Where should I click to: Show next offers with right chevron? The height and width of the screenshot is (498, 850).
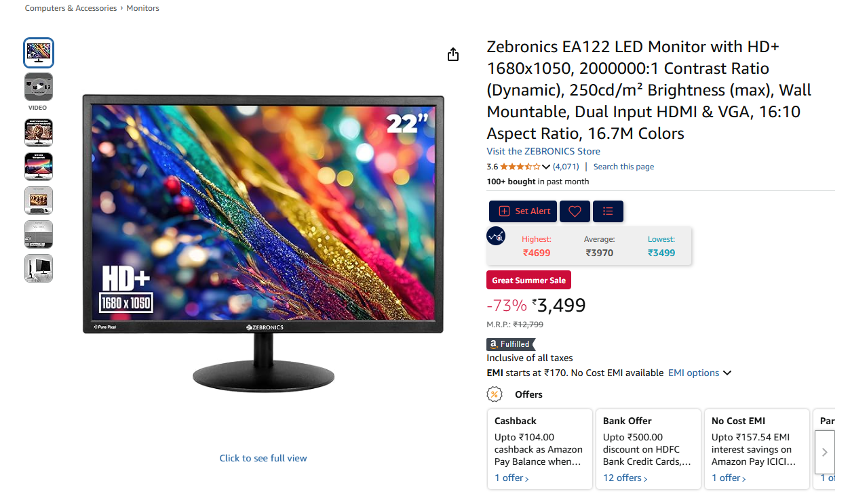tap(824, 452)
